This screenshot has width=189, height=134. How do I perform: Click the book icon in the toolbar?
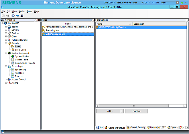pos(17,16)
